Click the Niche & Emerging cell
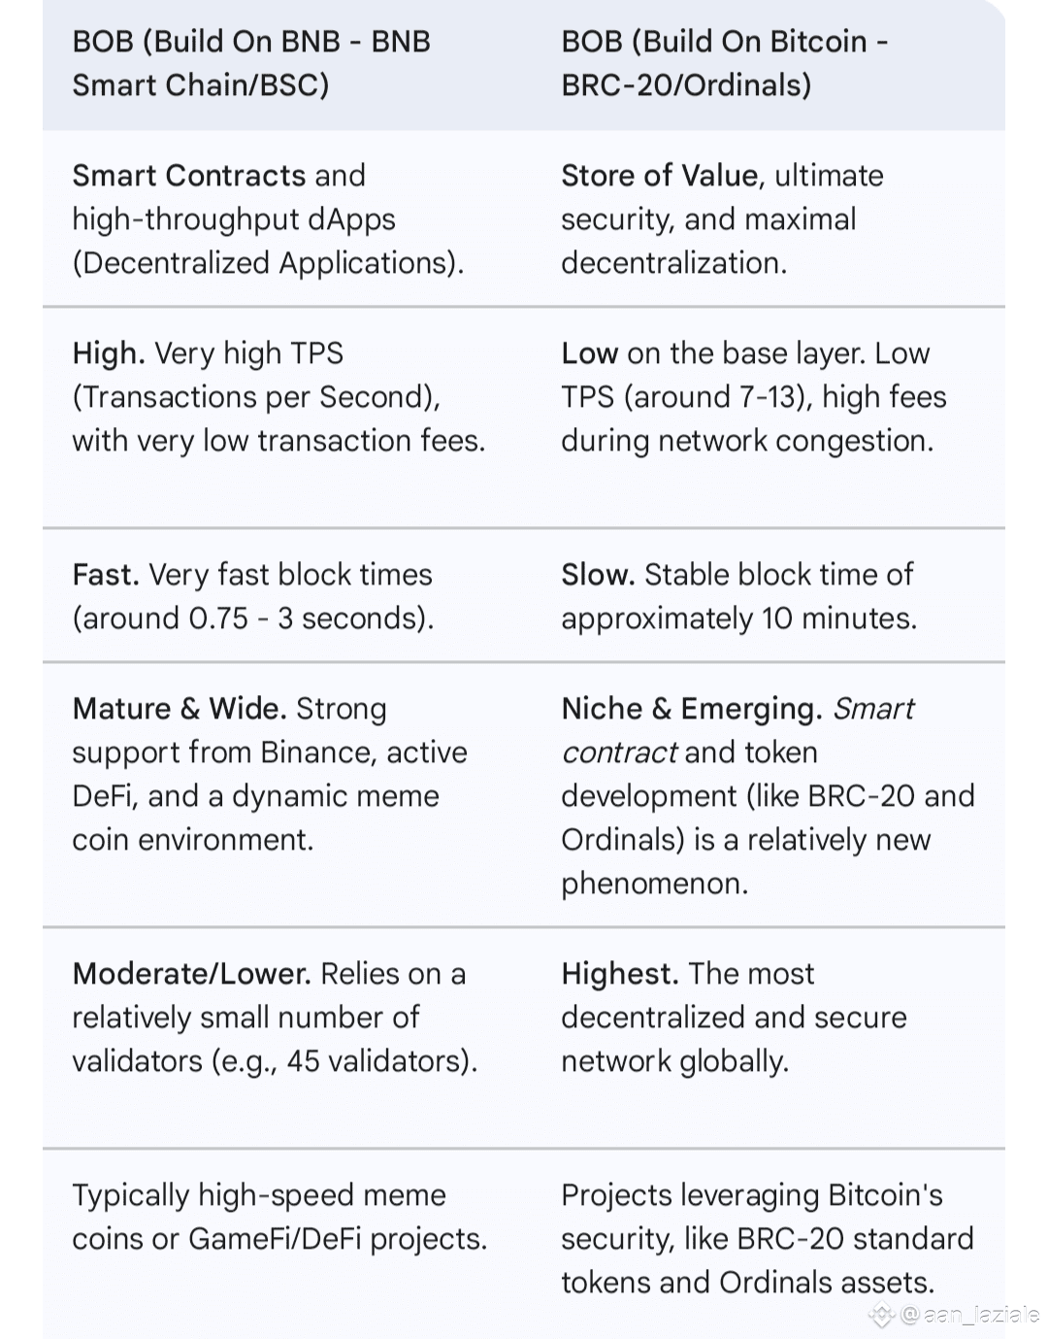The width and height of the screenshot is (1048, 1339). pyautogui.click(x=767, y=795)
